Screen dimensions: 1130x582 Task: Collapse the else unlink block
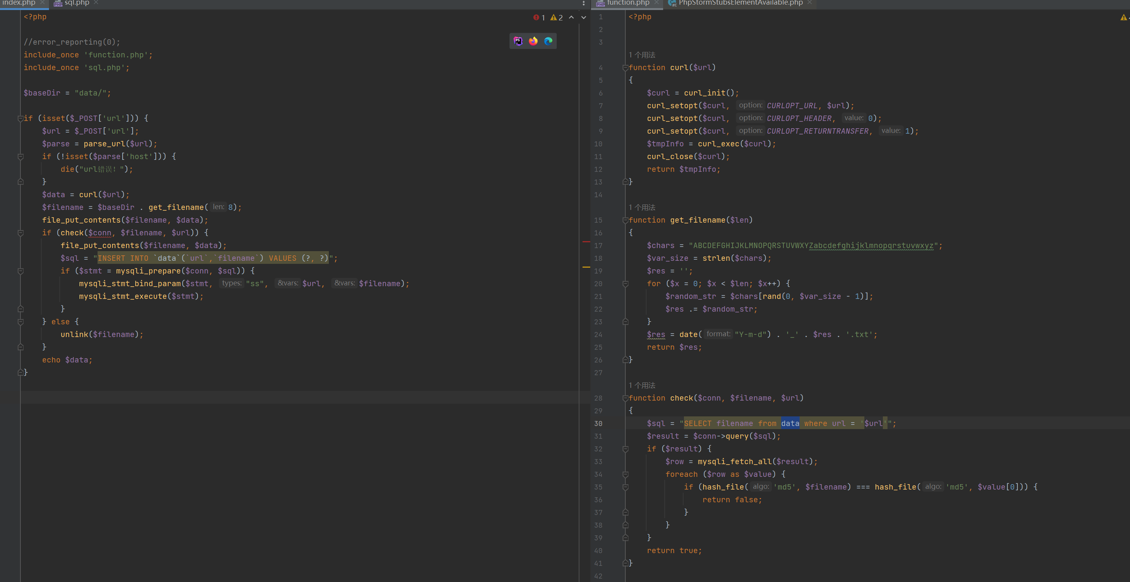coord(20,322)
